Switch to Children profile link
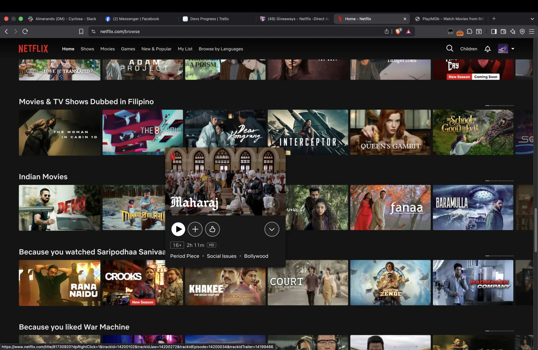The image size is (538, 350). (x=469, y=49)
